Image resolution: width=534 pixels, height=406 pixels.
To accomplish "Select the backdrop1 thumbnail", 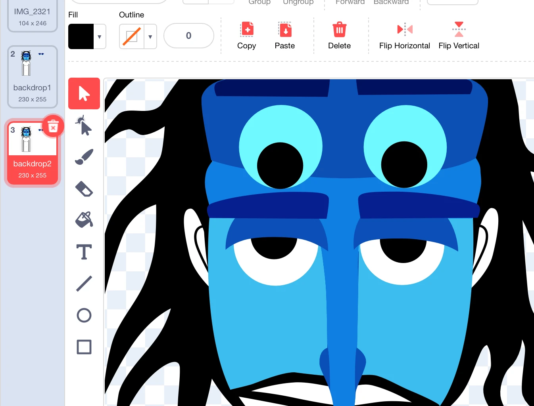I will coord(33,77).
